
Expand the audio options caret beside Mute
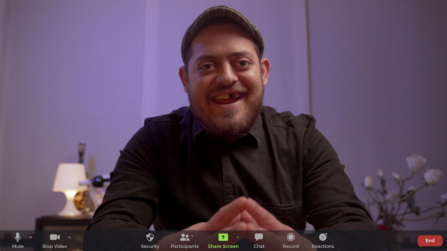click(x=30, y=237)
